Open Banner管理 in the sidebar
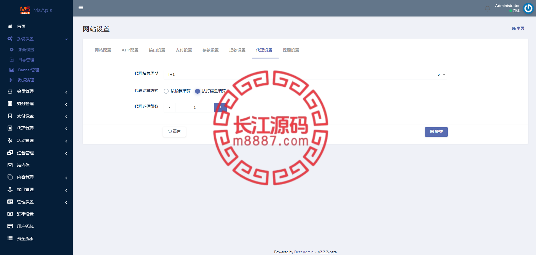This screenshot has height=255, width=536. pos(29,70)
